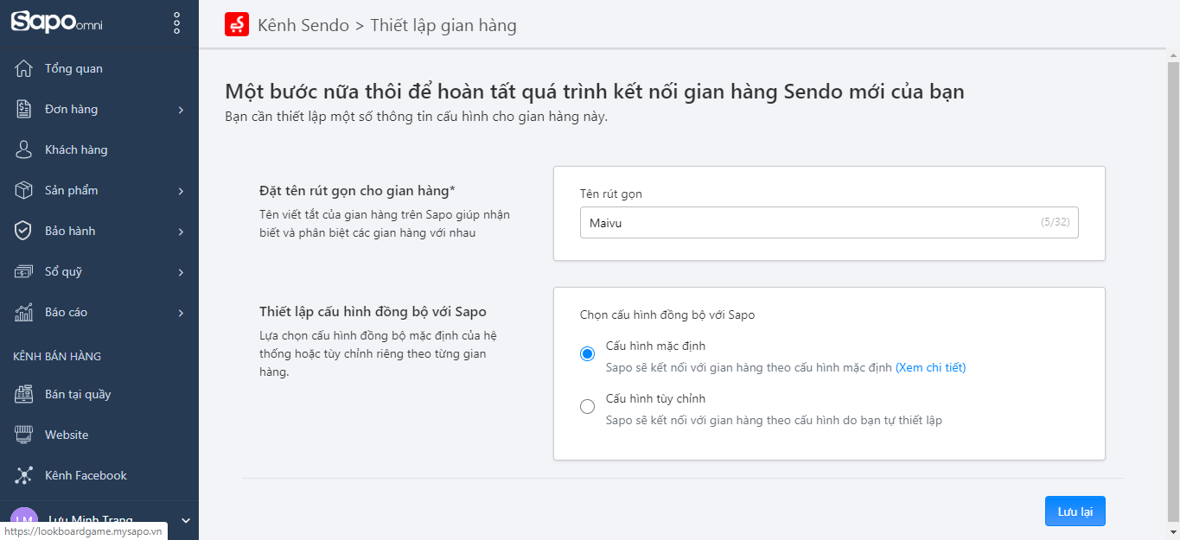Click the Lưu lại button
1180x540 pixels.
(1075, 511)
